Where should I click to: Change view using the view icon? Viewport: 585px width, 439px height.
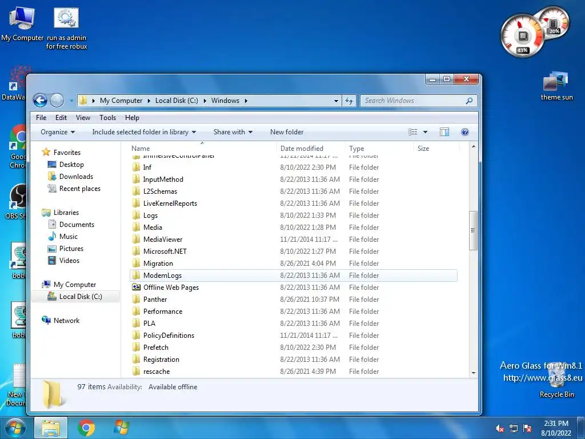pos(412,132)
